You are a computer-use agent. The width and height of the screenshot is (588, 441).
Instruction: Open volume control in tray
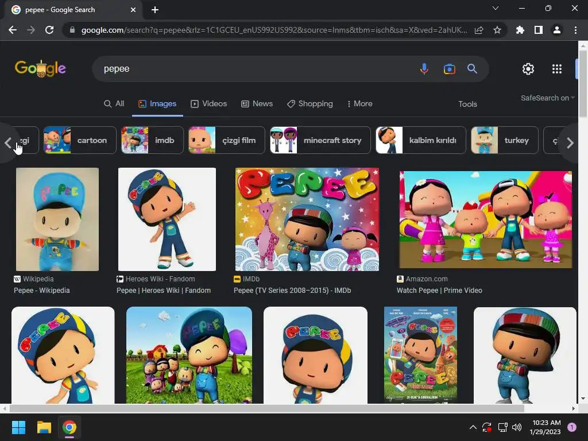point(517,427)
